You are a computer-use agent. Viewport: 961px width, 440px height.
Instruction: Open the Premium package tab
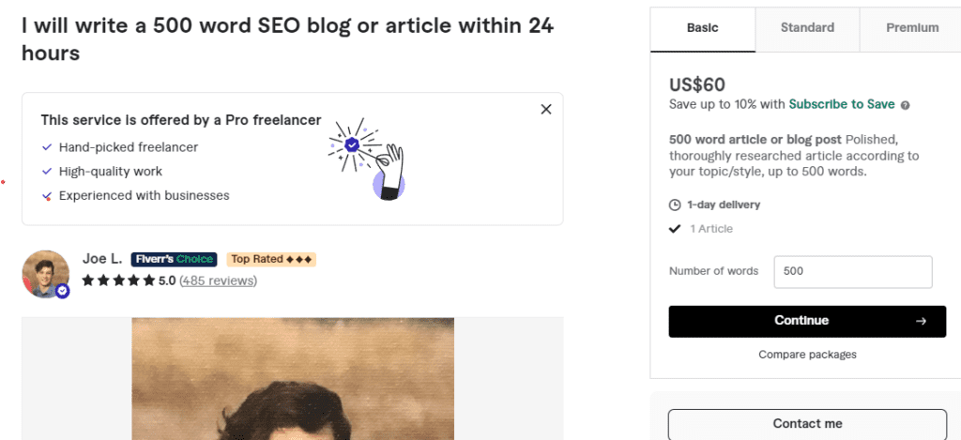point(911,28)
